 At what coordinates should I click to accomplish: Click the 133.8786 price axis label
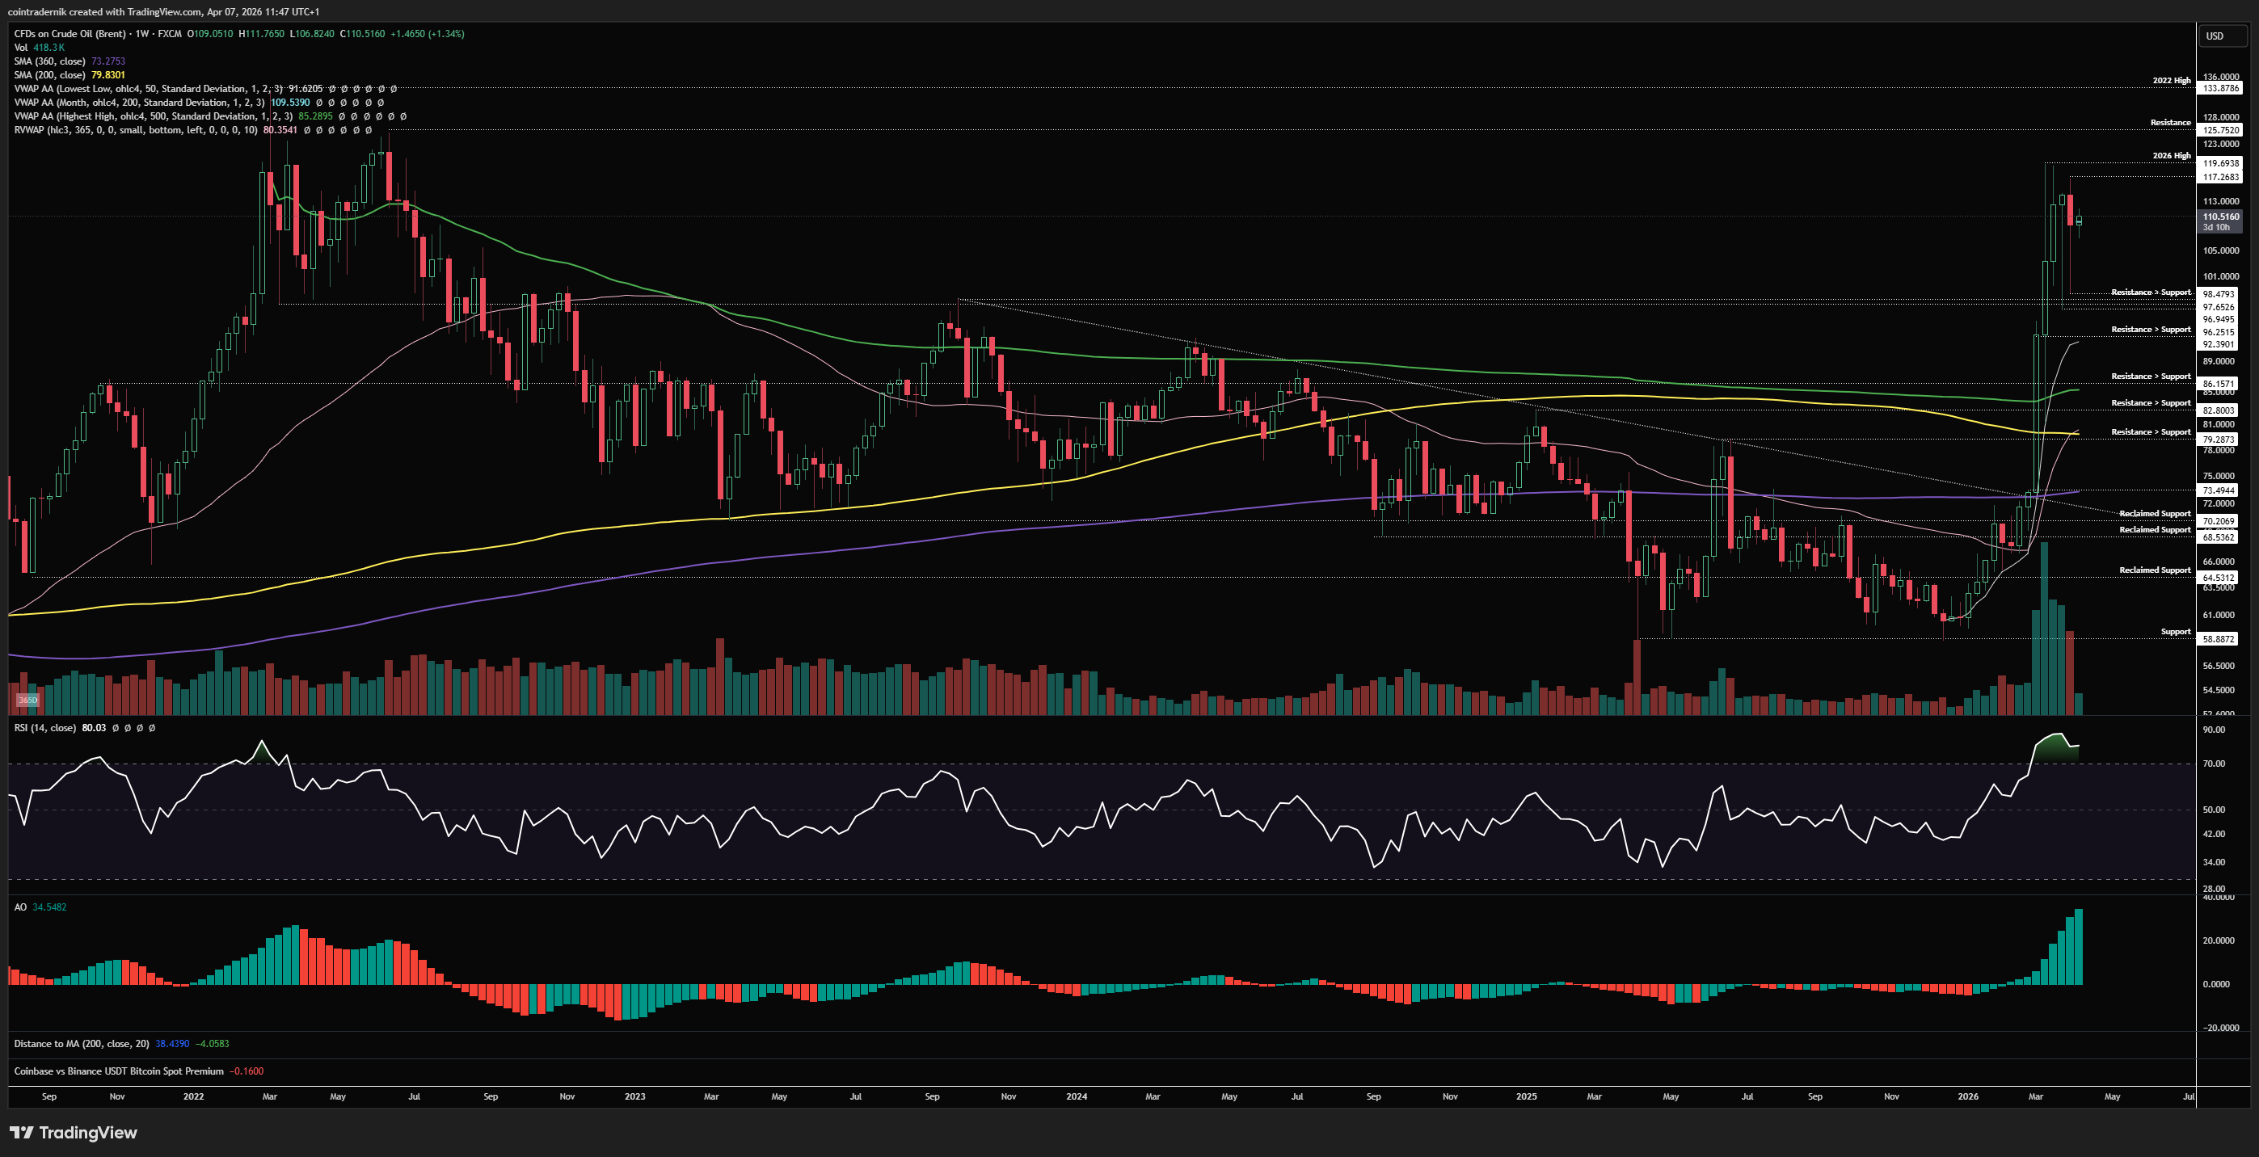pos(2220,89)
